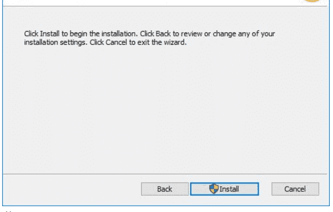Image resolution: width=333 pixels, height=212 pixels.
Task: Exit the wizard using the Cancel button
Action: (x=295, y=189)
